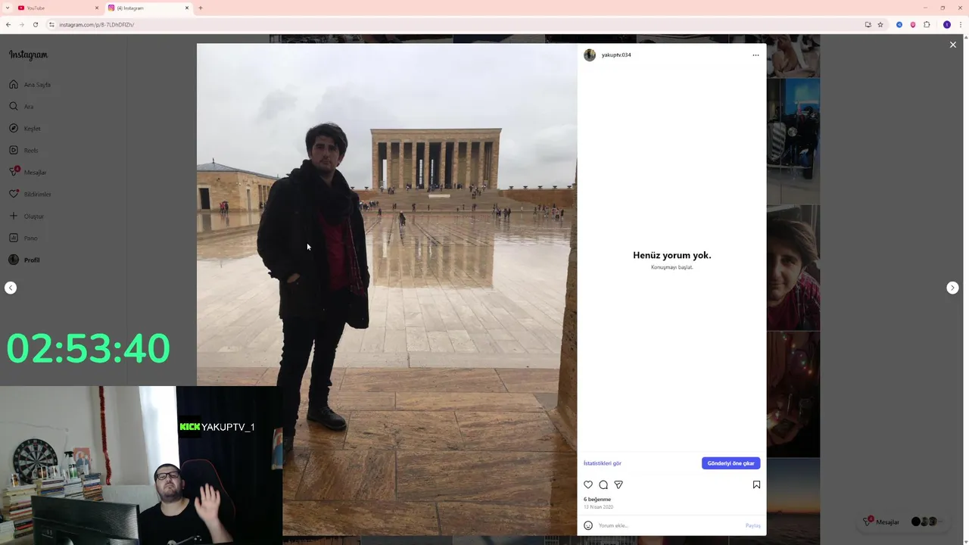The height and width of the screenshot is (545, 969).
Task: Click the comment bubble icon
Action: coord(603,484)
